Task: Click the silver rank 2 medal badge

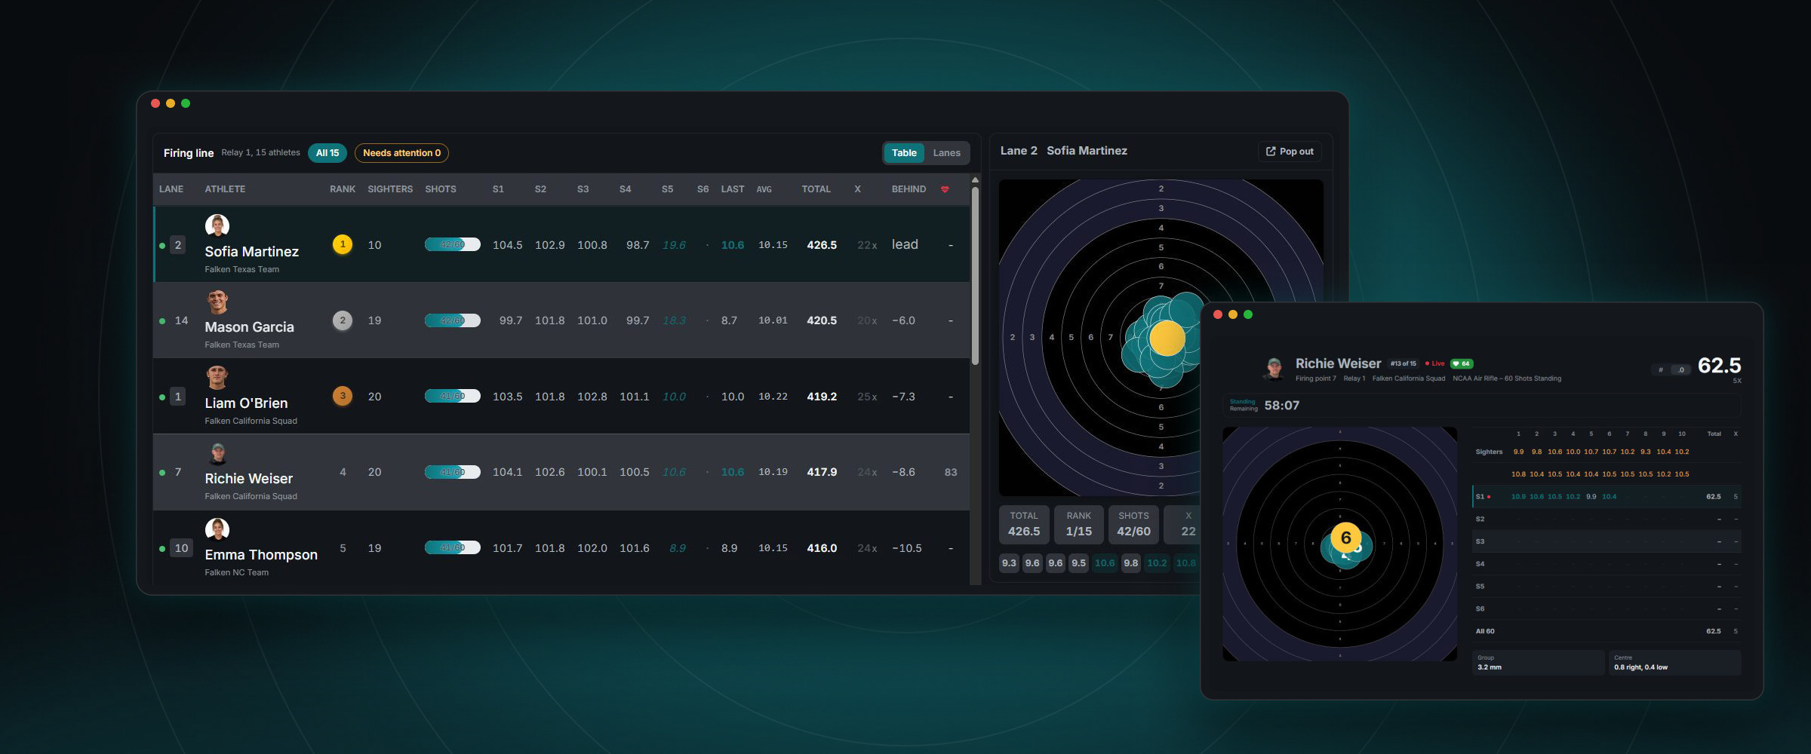Action: [343, 320]
